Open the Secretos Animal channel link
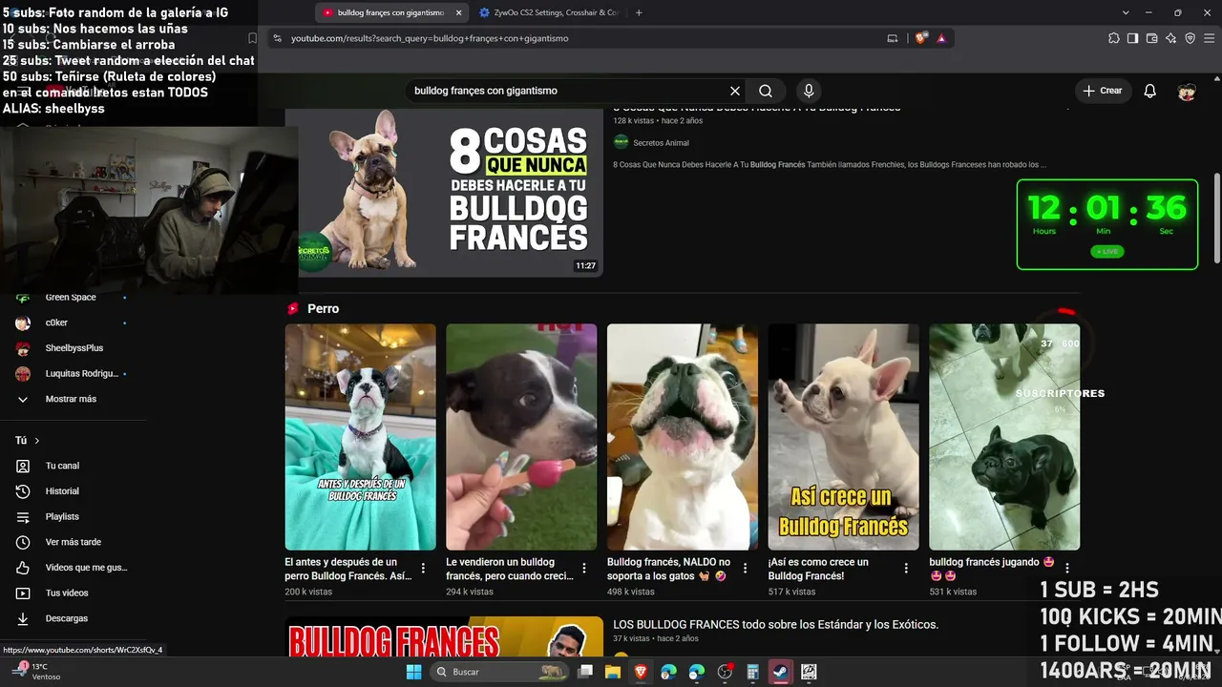The image size is (1222, 687). point(661,143)
